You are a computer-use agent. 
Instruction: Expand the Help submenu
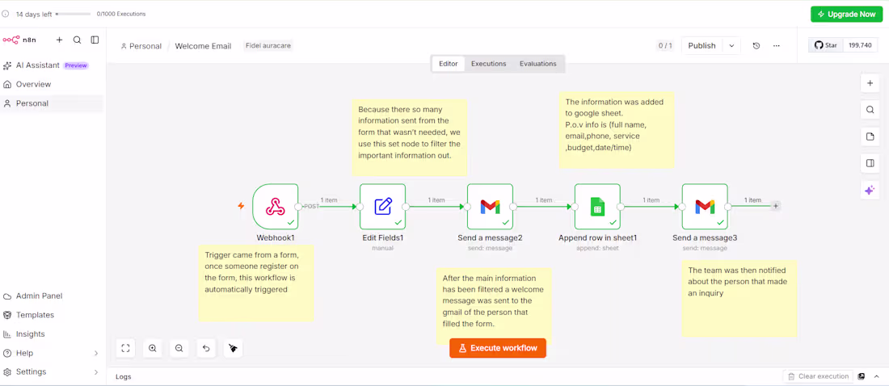point(96,353)
